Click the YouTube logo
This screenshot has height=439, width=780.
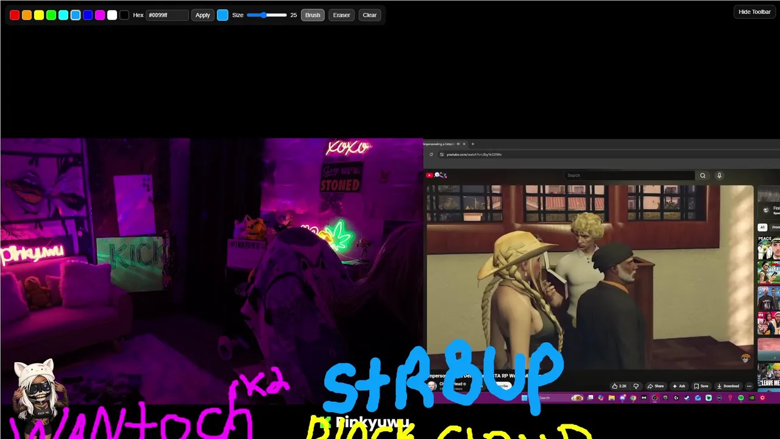[430, 175]
